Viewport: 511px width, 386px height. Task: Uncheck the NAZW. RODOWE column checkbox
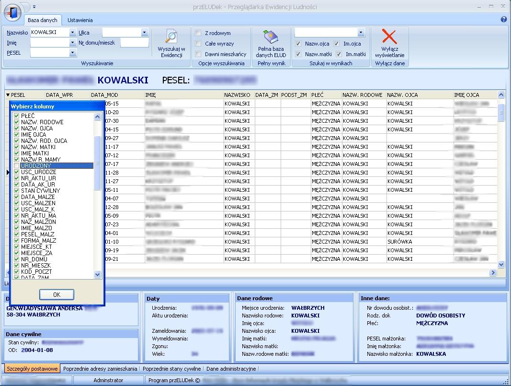(17, 122)
